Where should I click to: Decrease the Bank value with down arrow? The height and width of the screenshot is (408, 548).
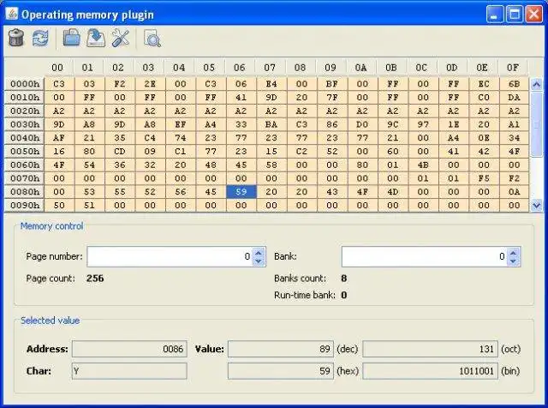[x=514, y=261]
